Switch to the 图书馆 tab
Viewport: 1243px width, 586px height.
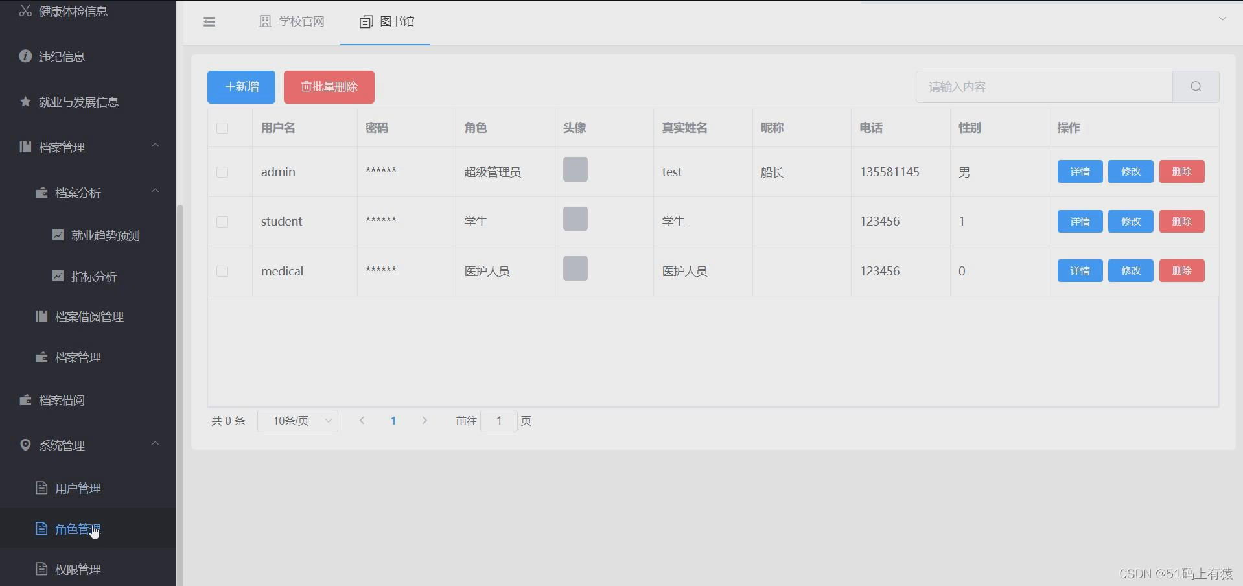click(x=386, y=21)
